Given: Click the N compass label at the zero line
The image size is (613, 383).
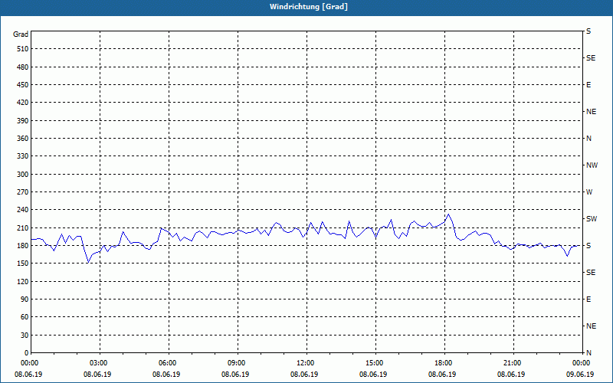Looking at the screenshot, I should tap(588, 353).
